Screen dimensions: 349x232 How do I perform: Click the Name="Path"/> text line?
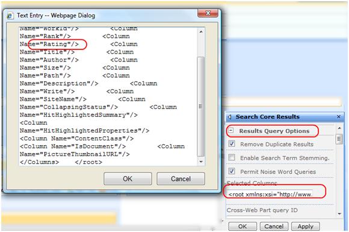[x=45, y=75]
